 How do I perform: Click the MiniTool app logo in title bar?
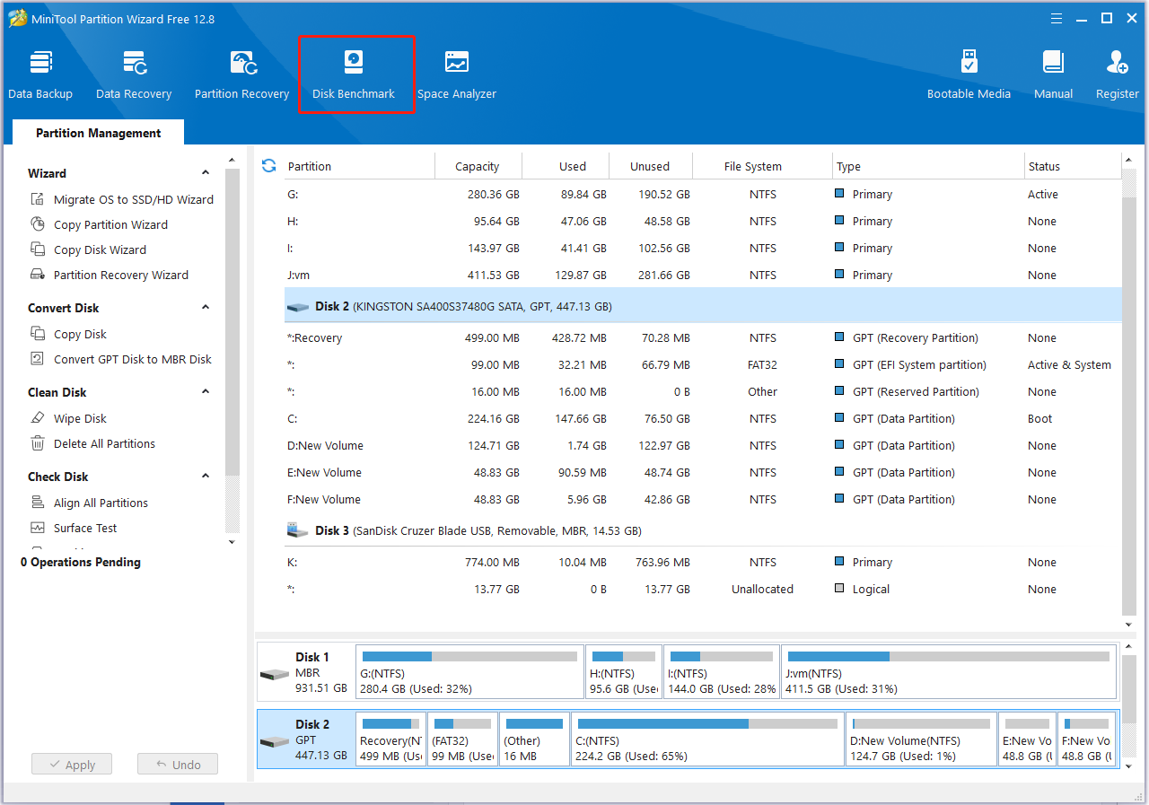point(17,19)
